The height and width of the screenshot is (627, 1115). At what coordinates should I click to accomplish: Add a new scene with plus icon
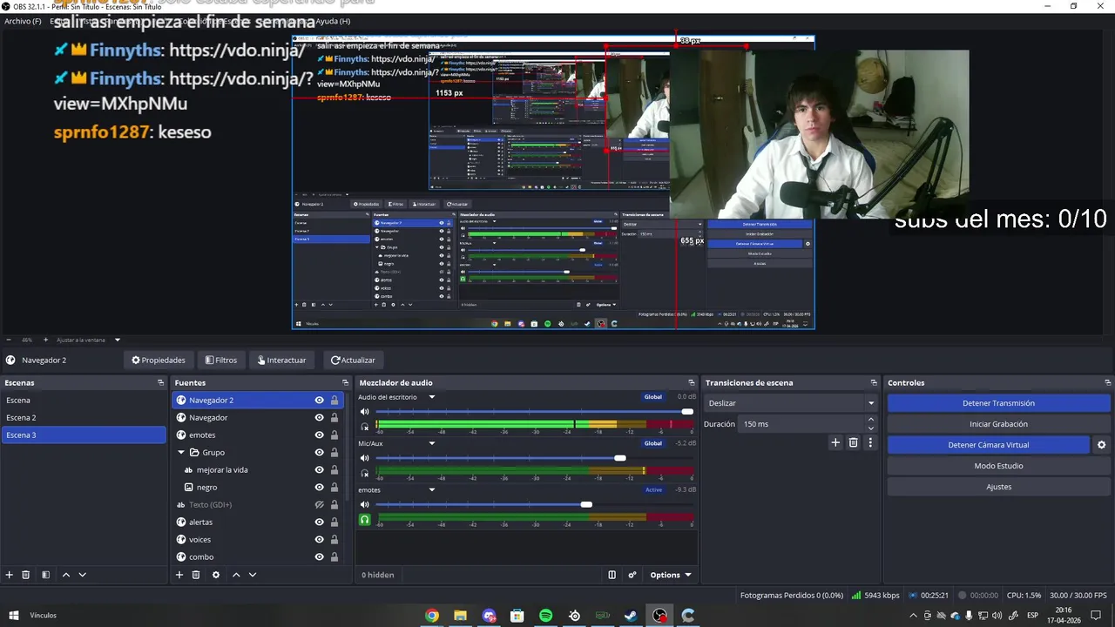click(10, 575)
